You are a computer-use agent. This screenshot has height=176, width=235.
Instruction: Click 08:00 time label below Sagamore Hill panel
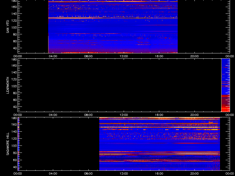pyautogui.click(x=88, y=174)
